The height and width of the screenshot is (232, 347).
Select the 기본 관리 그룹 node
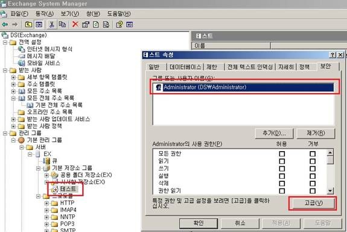(44, 140)
